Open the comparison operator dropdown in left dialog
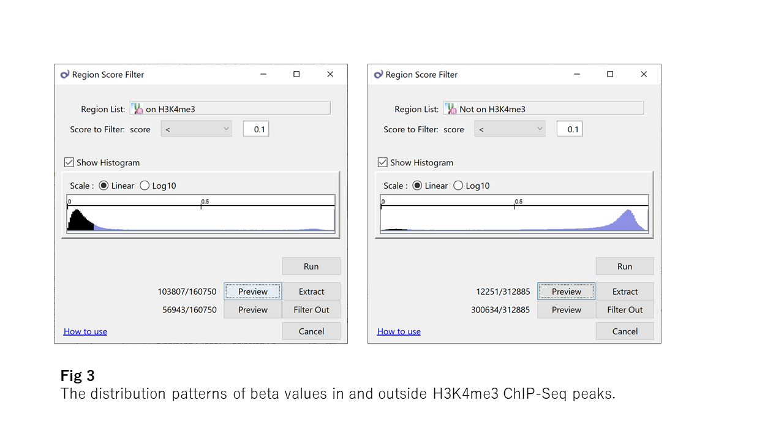The image size is (784, 441). pos(196,129)
